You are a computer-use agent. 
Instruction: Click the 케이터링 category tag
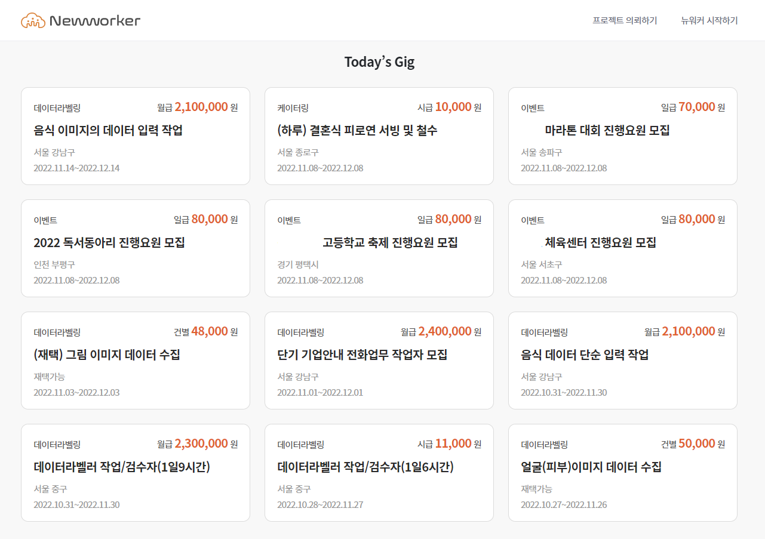293,108
